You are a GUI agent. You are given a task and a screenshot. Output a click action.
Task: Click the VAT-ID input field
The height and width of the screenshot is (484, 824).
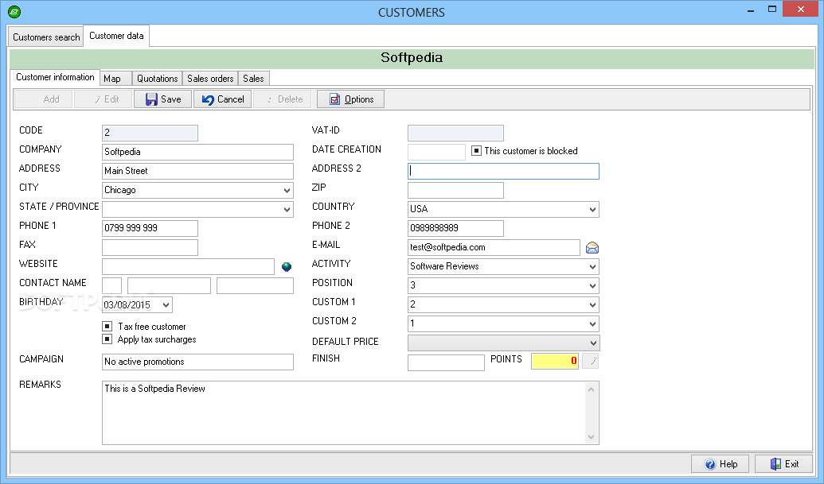[455, 133]
